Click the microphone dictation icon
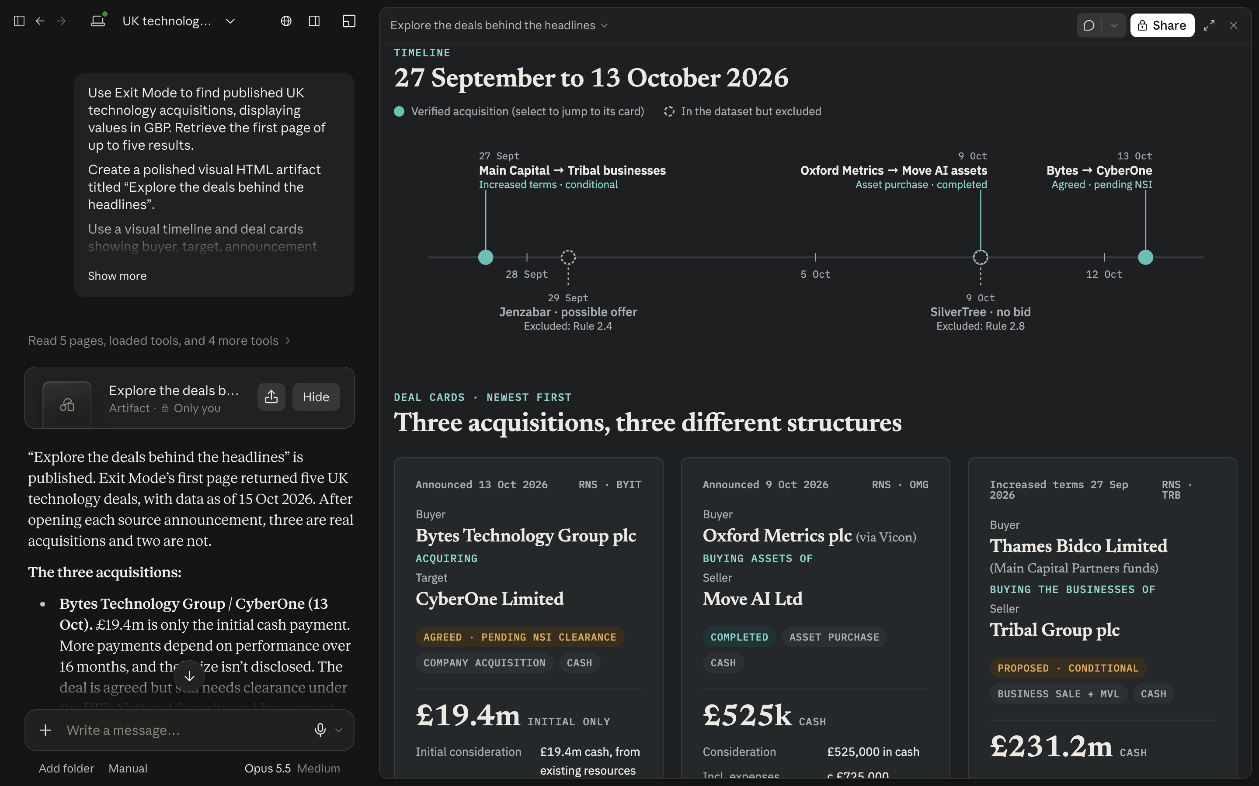This screenshot has width=1259, height=786. tap(320, 731)
